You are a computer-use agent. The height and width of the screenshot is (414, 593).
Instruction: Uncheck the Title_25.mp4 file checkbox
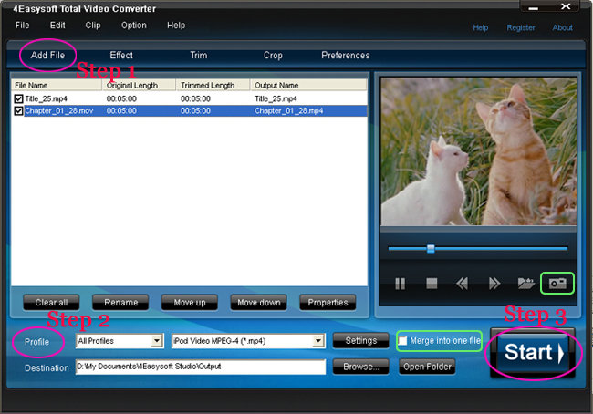[18, 99]
